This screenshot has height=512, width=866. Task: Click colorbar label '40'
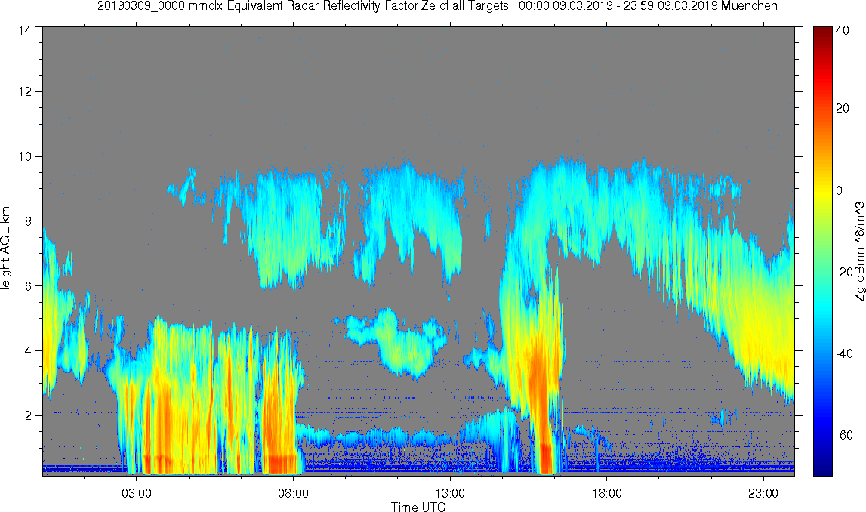[x=843, y=31]
